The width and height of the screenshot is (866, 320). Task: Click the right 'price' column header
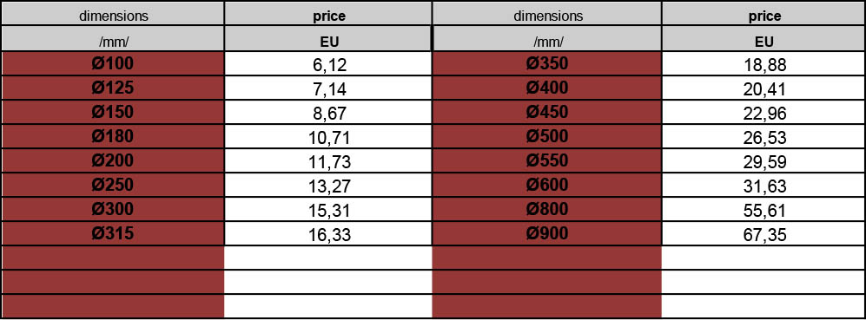coord(764,13)
